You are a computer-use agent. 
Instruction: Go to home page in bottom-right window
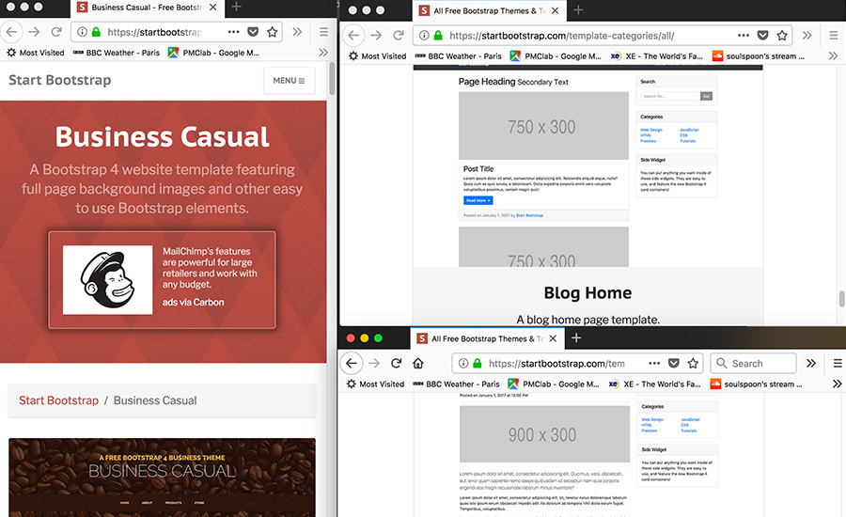[x=418, y=363]
